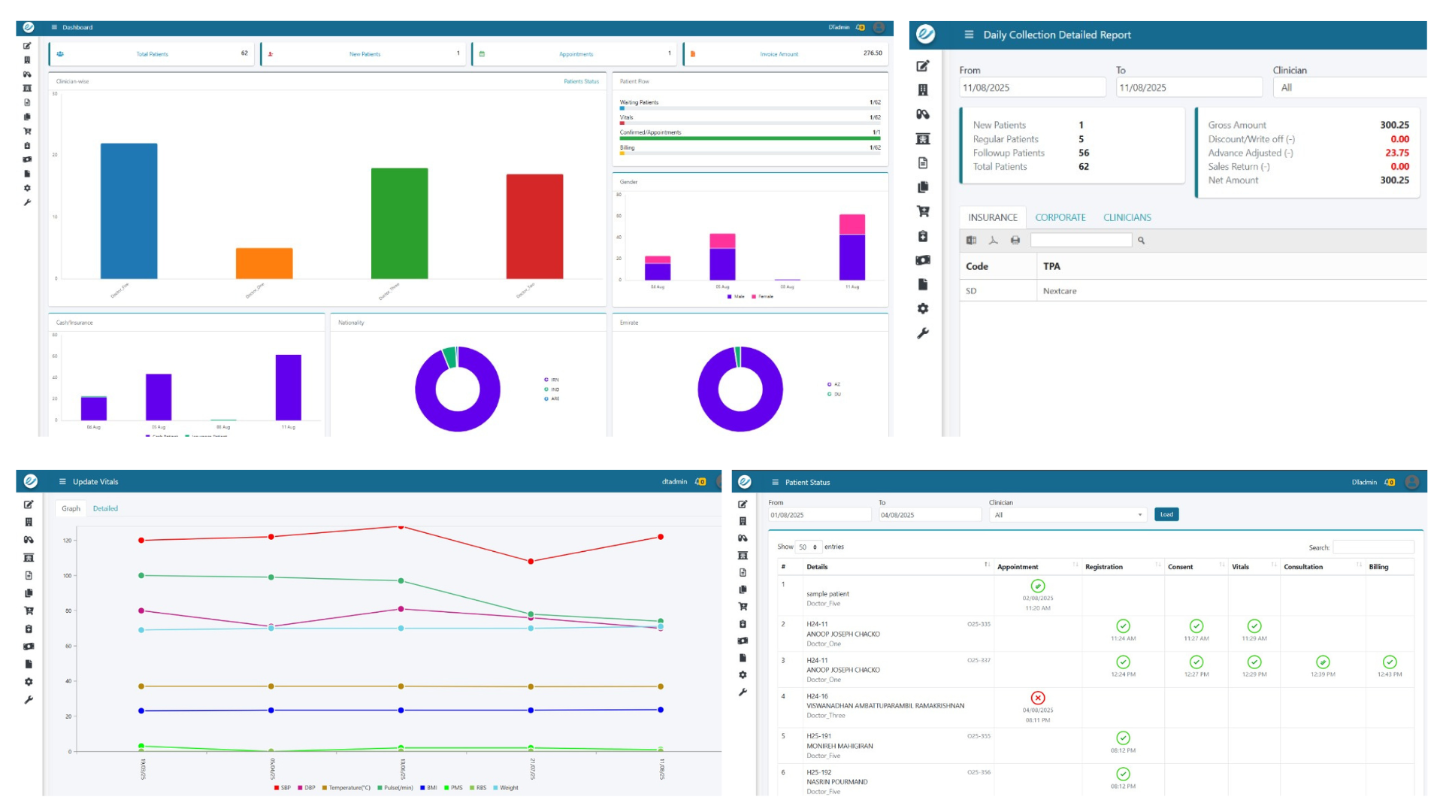Image resolution: width=1443 pixels, height=812 pixels.
Task: Open settings gear in Daily Collection sidebar
Action: (923, 309)
